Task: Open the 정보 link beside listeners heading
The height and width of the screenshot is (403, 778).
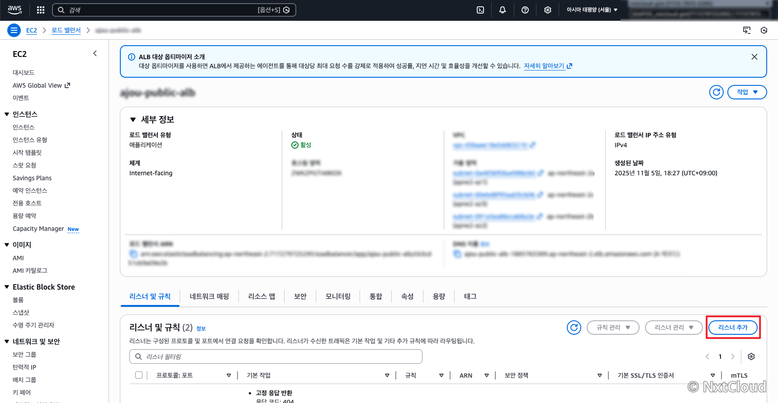Action: click(x=201, y=328)
